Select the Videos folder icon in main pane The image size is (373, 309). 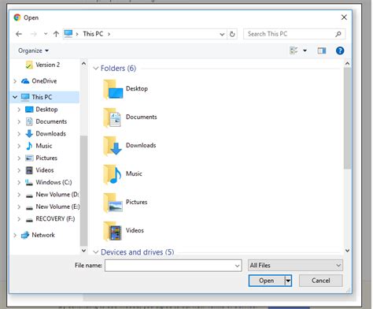click(113, 231)
